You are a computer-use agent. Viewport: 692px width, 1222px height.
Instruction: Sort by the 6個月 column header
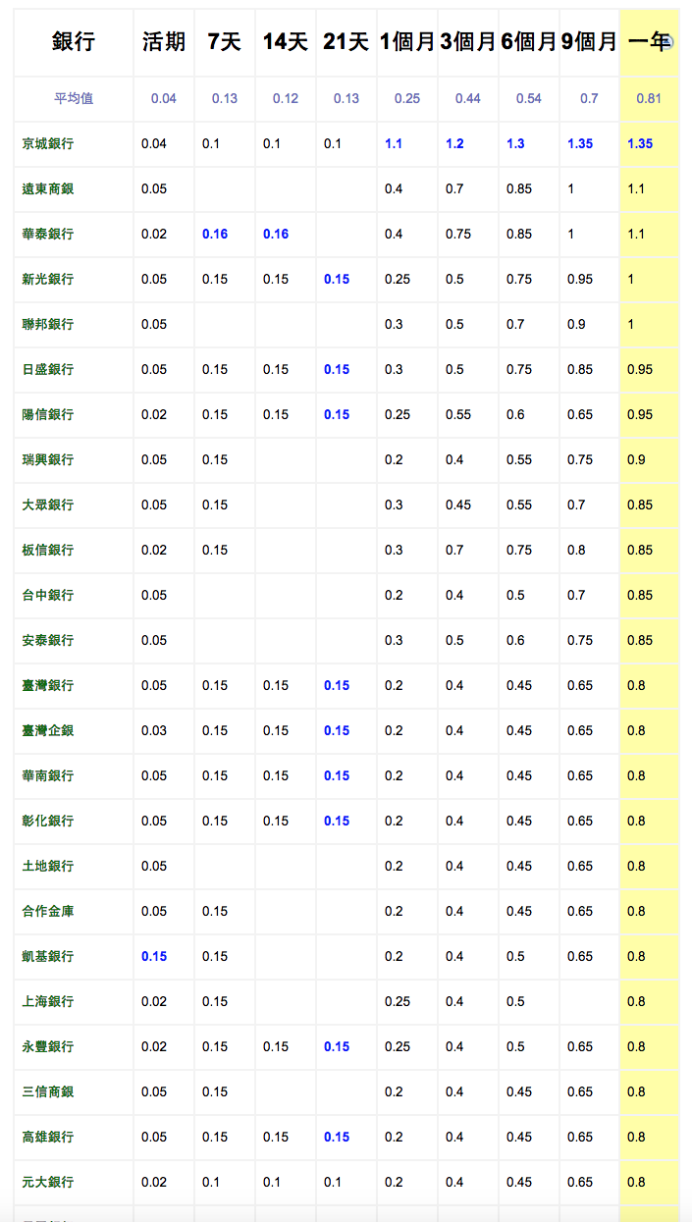(x=529, y=41)
